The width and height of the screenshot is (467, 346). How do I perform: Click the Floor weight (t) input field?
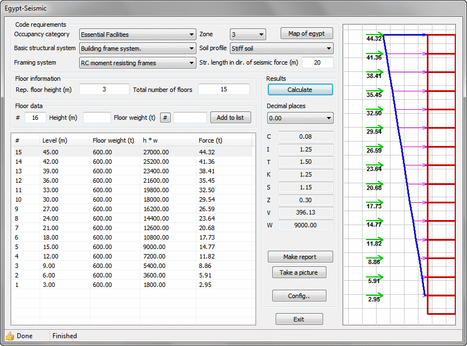click(190, 118)
